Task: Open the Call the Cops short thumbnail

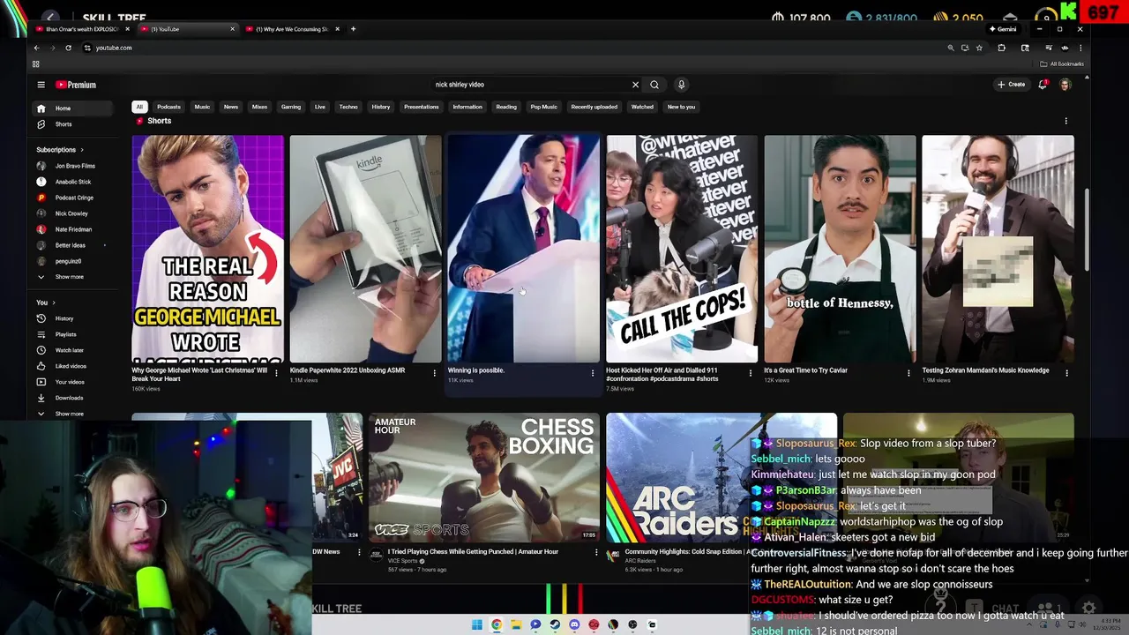Action: click(x=682, y=249)
